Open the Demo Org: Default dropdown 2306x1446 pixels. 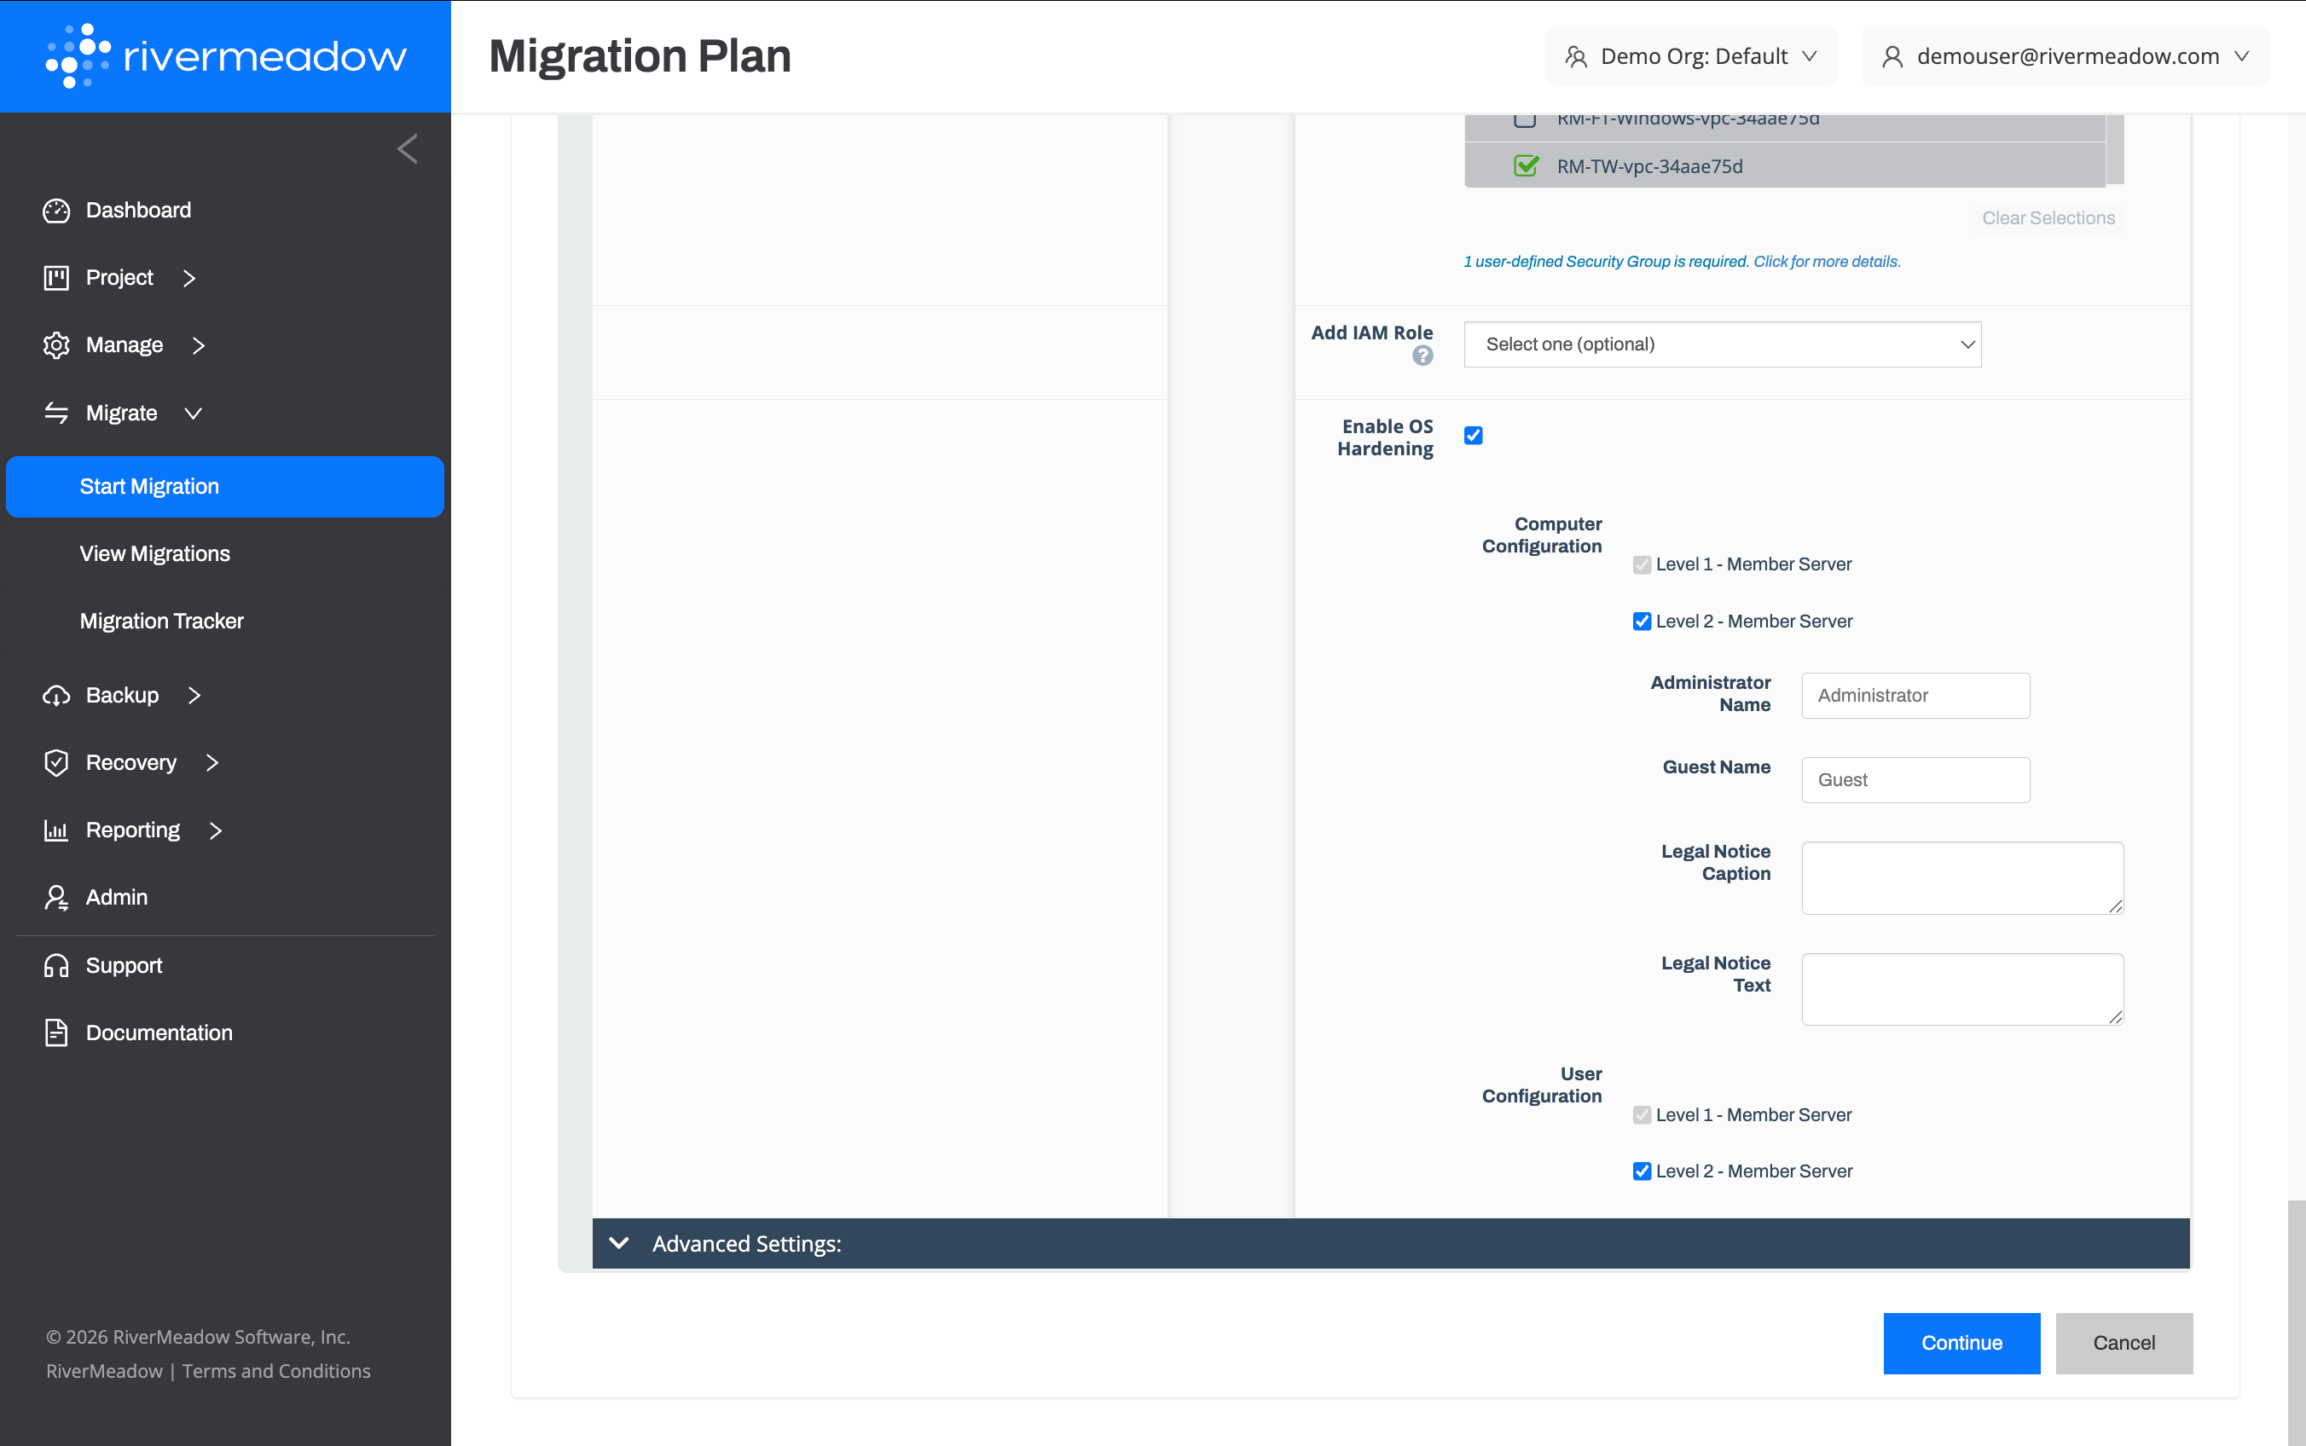click(1690, 56)
